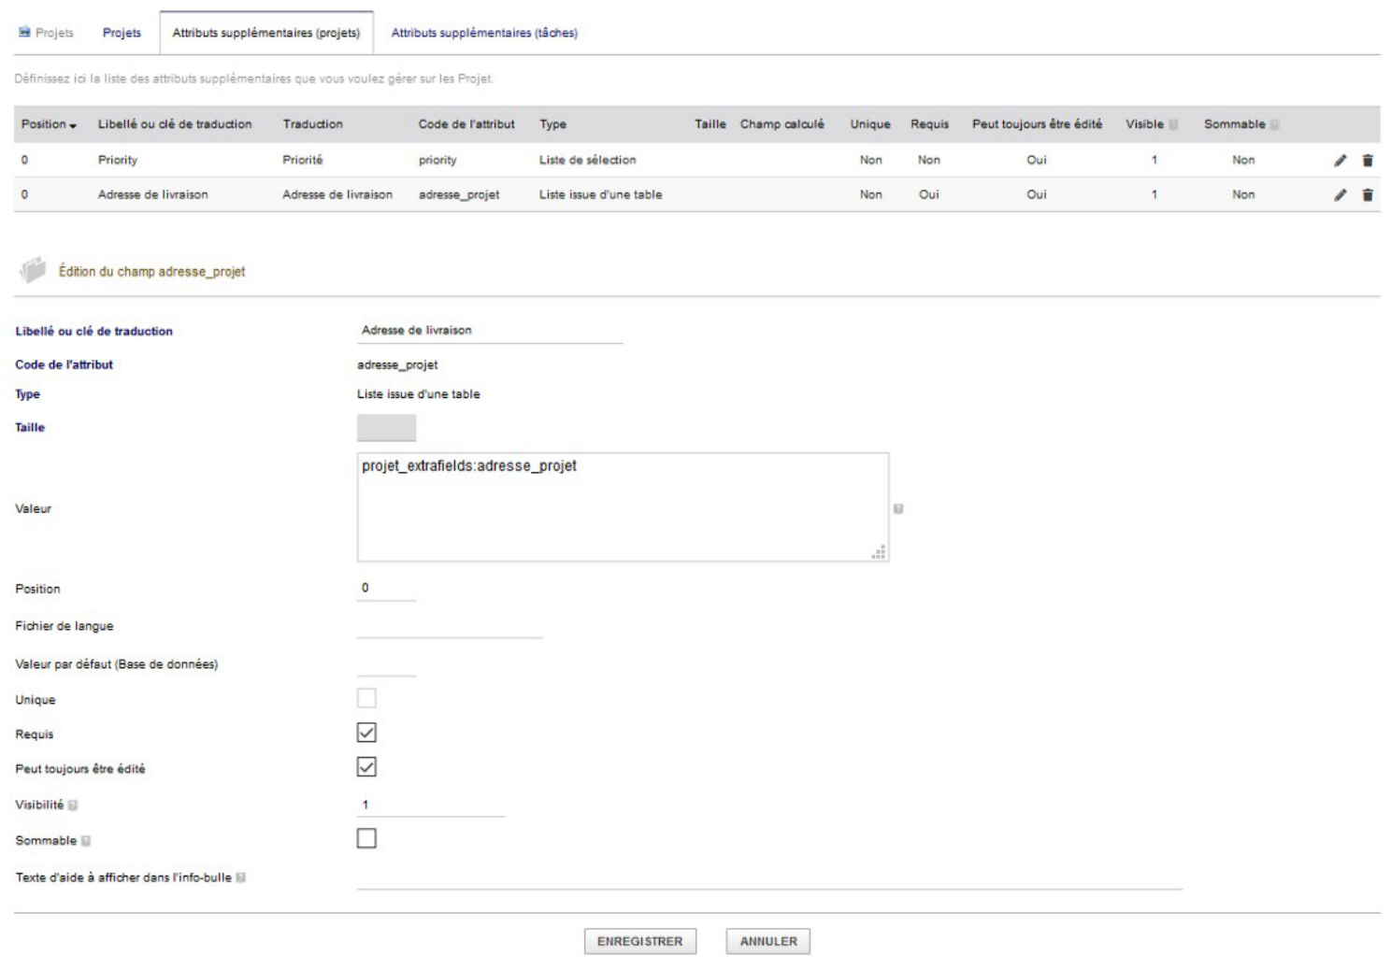Delete the Priority attribute via trash icon
1391x969 pixels.
coord(1368,160)
